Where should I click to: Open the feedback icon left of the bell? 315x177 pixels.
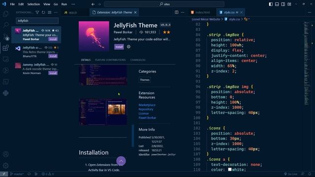303,174
